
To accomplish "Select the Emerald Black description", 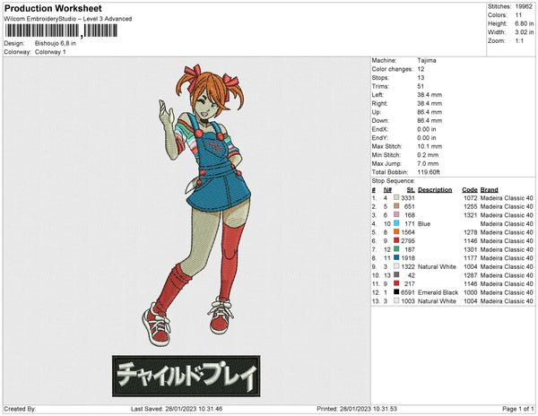I will [x=438, y=292].
